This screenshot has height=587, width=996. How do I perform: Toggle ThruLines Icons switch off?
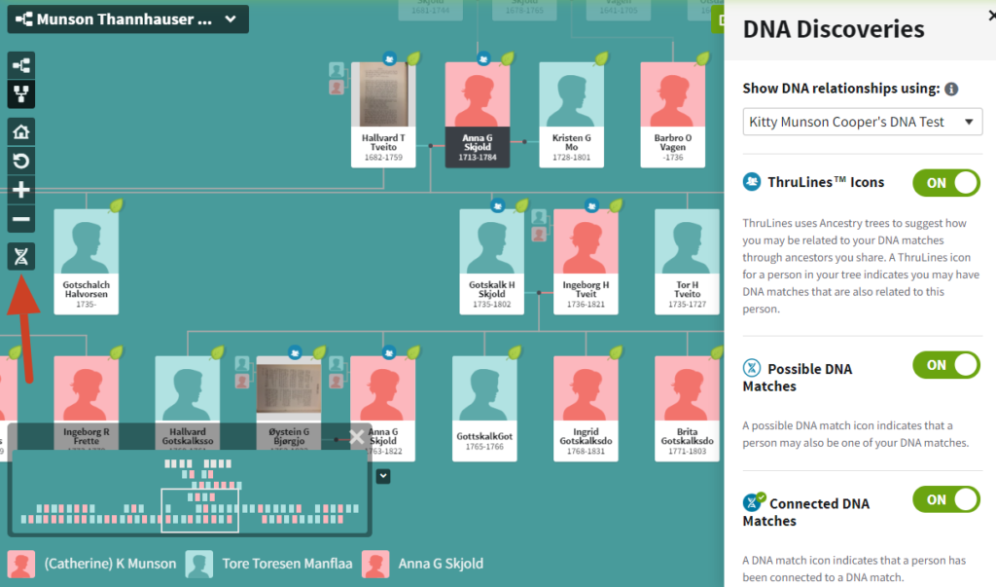point(946,183)
